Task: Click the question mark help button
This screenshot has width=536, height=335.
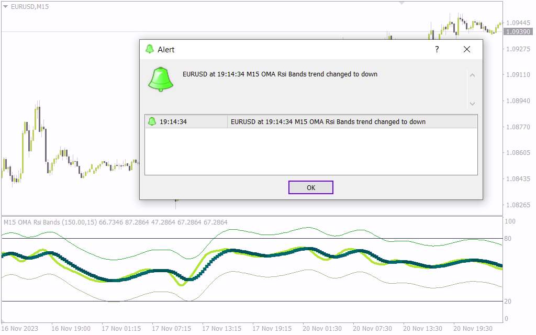Action: click(x=437, y=49)
